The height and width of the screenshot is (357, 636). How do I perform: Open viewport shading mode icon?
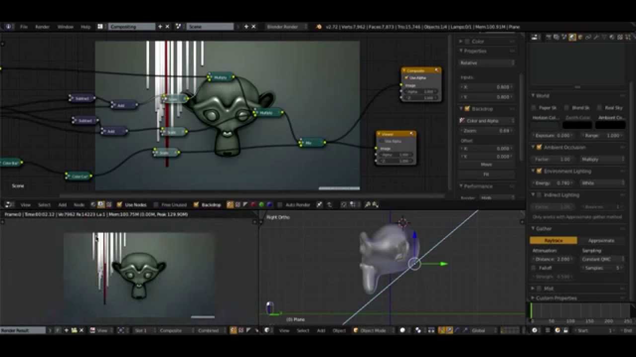402,330
